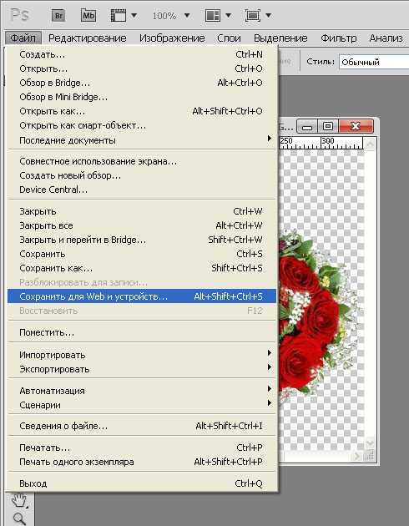Click the Файл menu
Viewport: 409px width, 526px height.
23,38
